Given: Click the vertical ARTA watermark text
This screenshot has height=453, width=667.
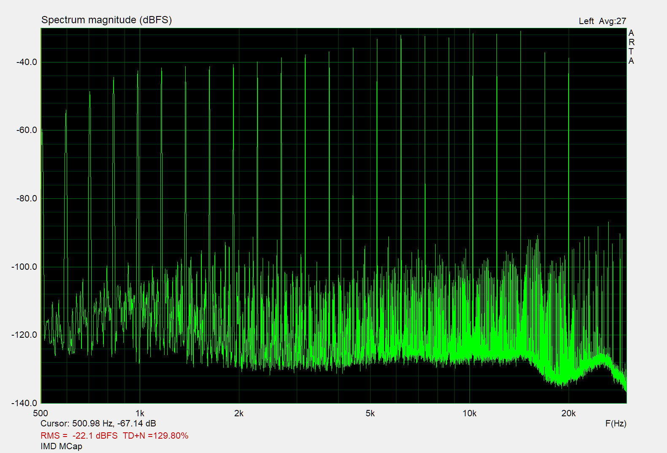Looking at the screenshot, I should [631, 47].
